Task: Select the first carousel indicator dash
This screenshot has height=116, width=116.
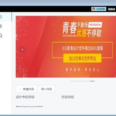Action: tap(72, 81)
